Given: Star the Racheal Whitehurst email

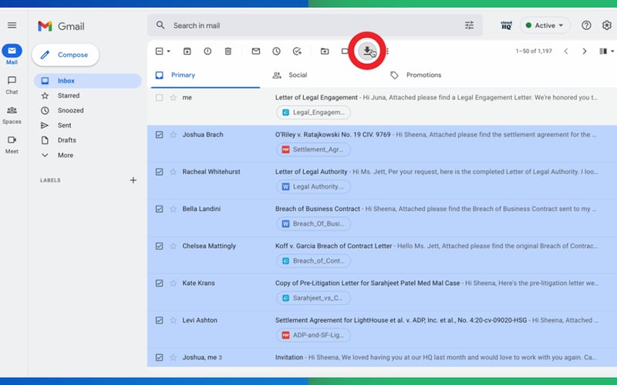Looking at the screenshot, I should pyautogui.click(x=173, y=172).
